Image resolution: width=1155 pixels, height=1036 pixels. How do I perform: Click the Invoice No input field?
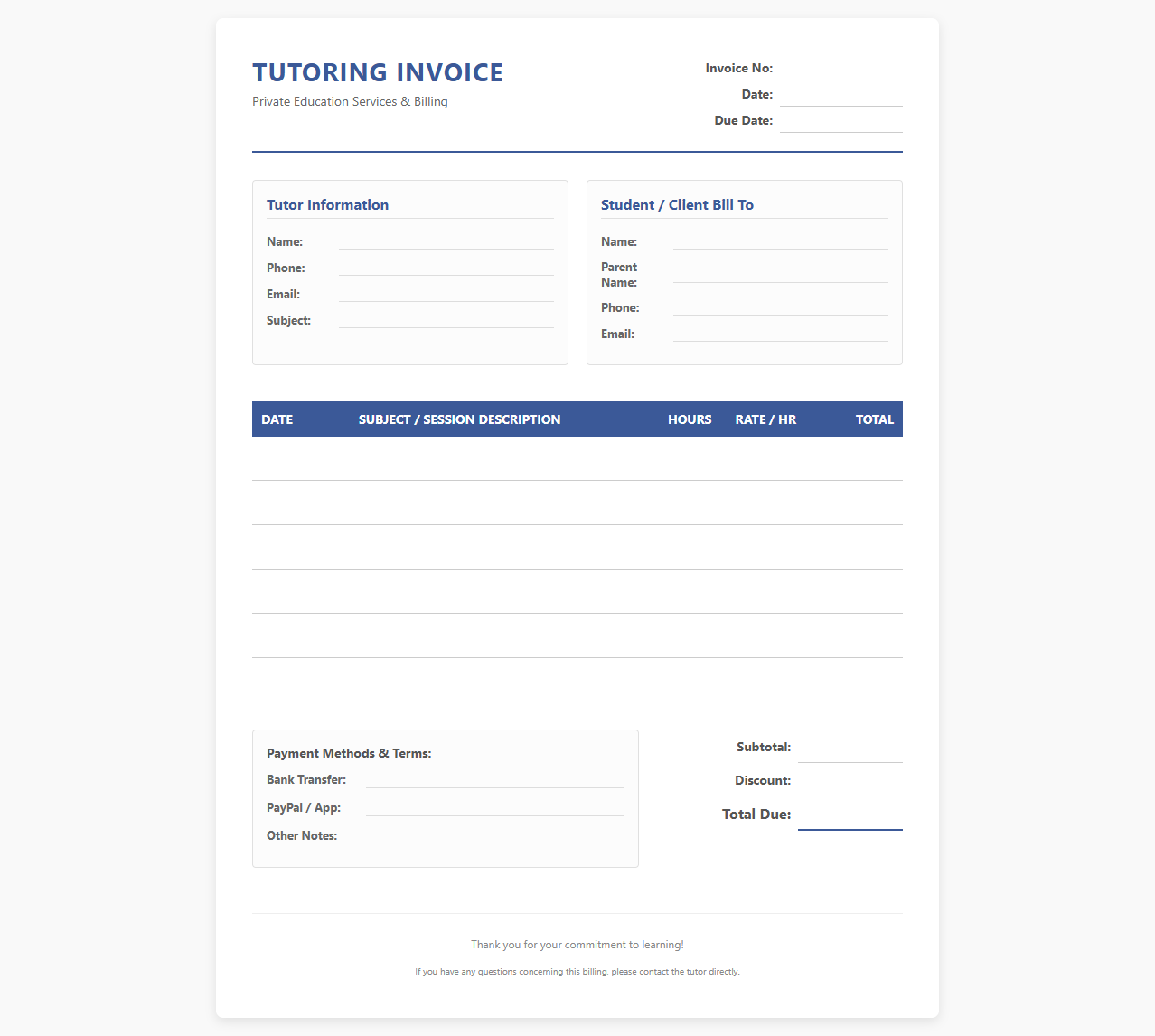click(841, 69)
